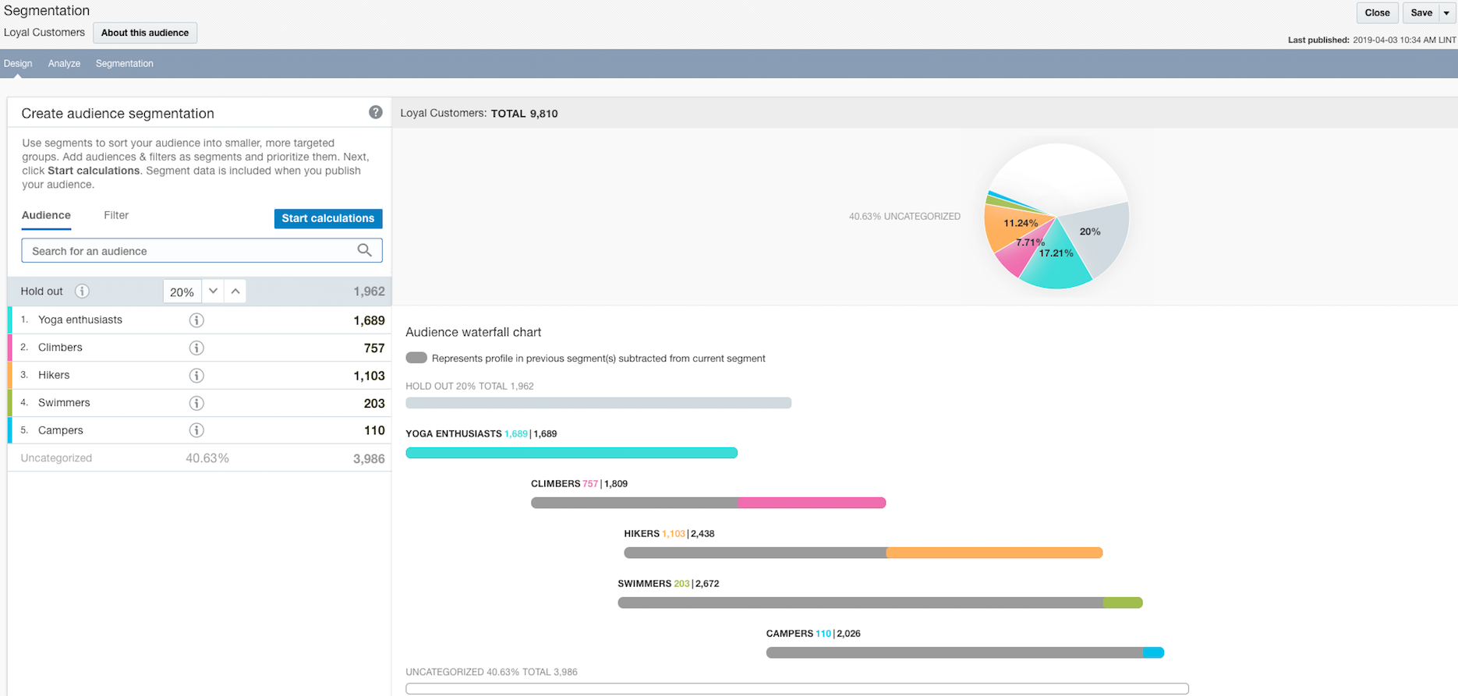Focus the Search for an audience field
The width and height of the screenshot is (1458, 696).
pos(202,250)
